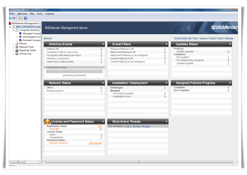Open the Вид menu
Image resolution: width=247 pixels, height=175 pixels.
point(32,14)
